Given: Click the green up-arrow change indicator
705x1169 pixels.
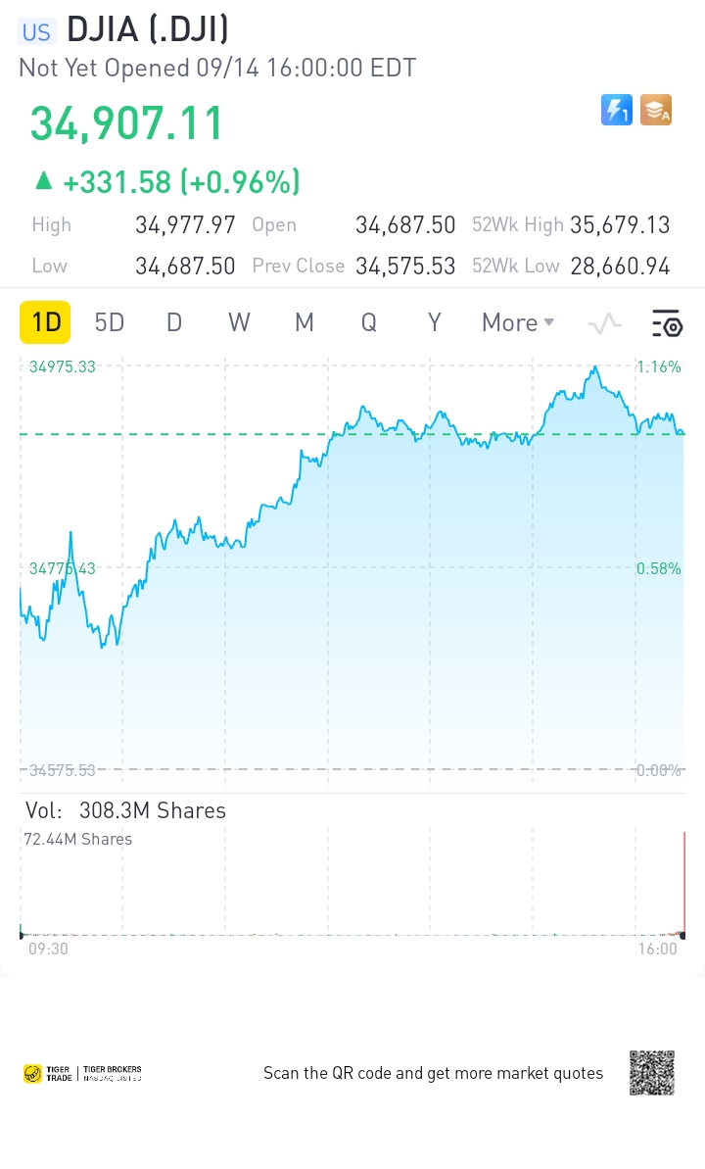Looking at the screenshot, I should click(44, 179).
